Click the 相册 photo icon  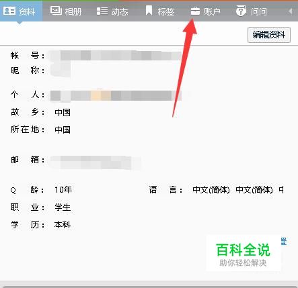click(56, 11)
